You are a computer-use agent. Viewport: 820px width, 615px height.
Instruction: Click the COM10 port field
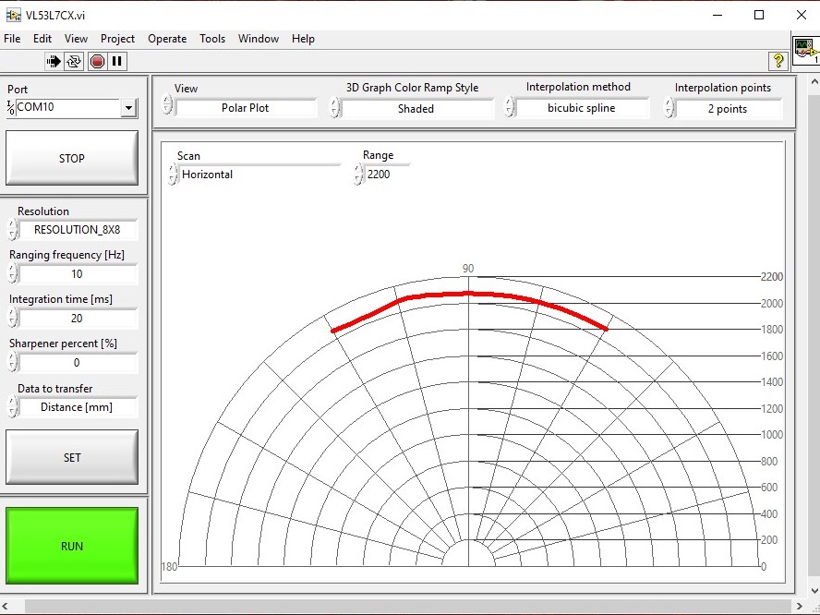click(x=68, y=107)
